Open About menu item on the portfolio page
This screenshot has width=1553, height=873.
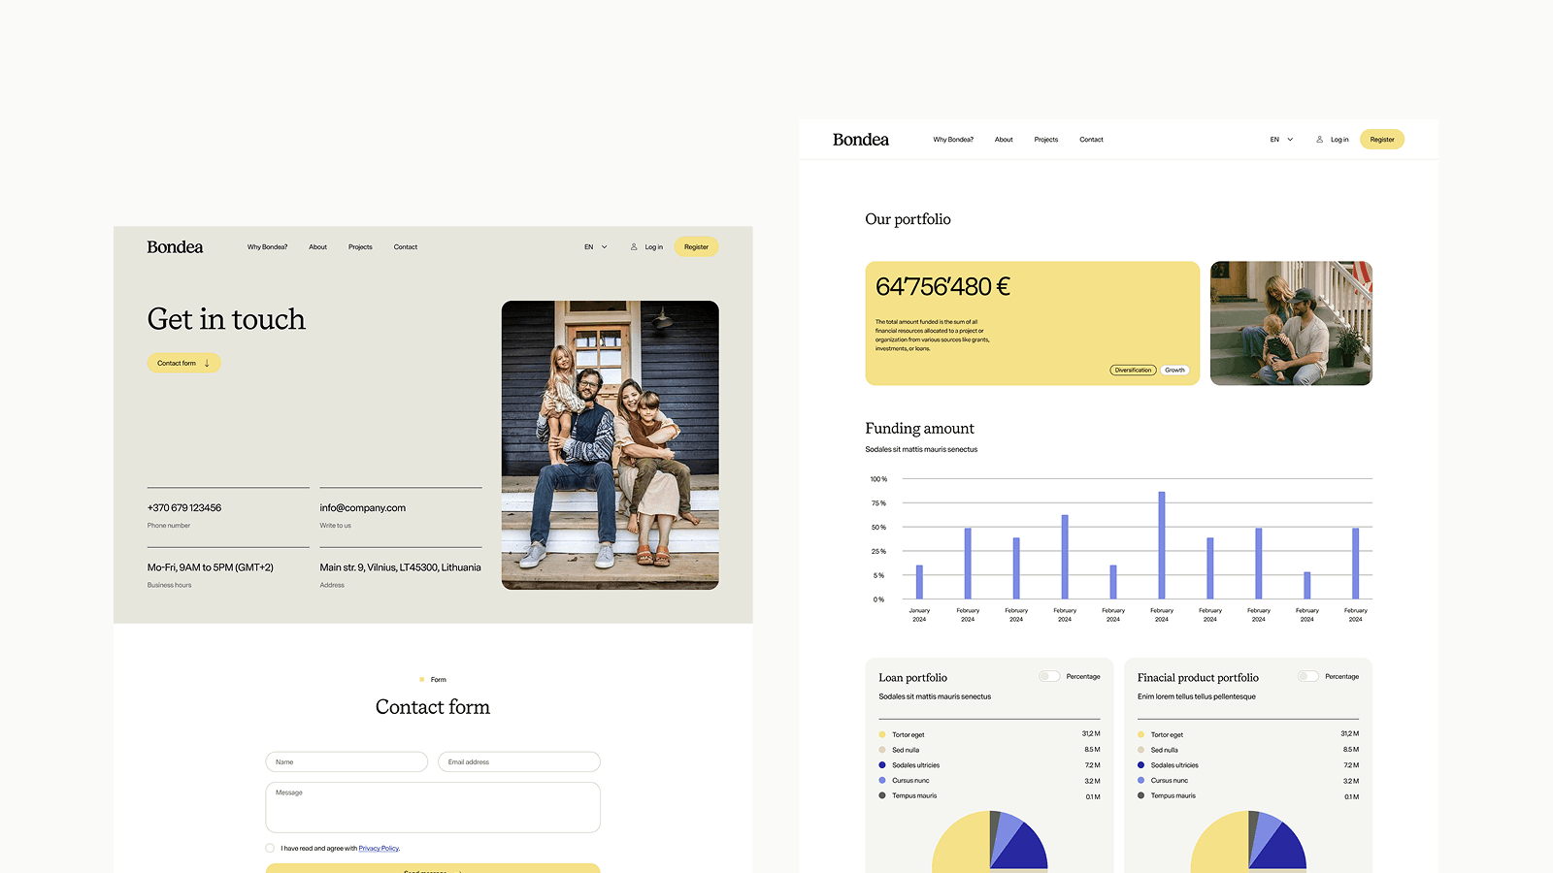[1004, 140]
